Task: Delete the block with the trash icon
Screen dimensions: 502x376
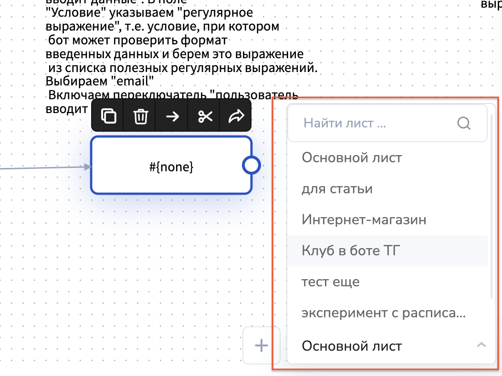Action: tap(140, 116)
